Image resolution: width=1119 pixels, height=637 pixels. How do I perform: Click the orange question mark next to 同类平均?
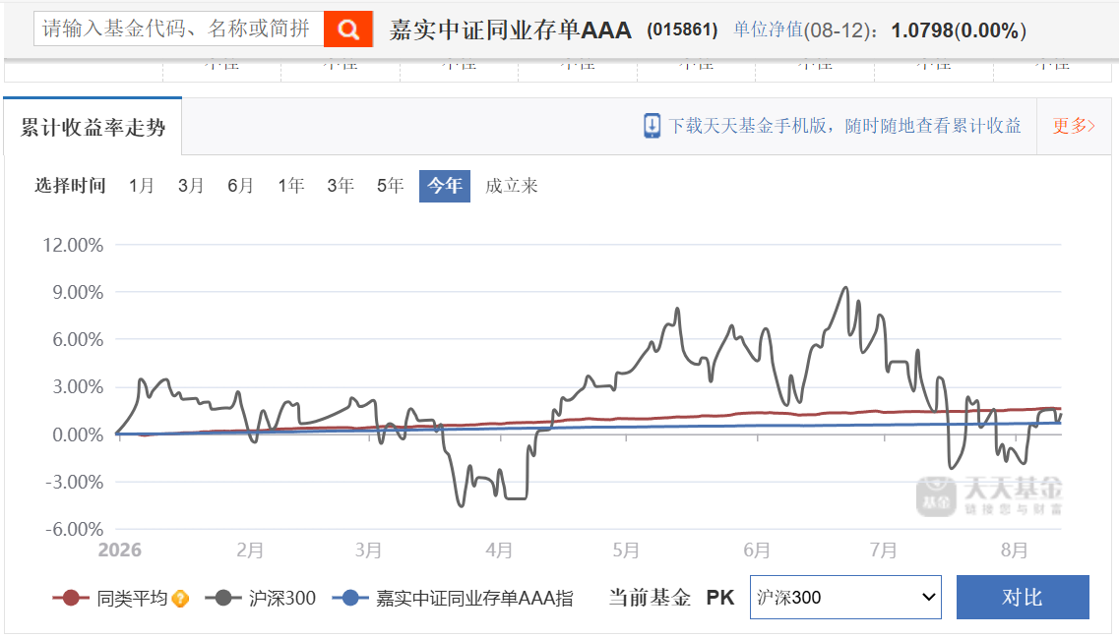(180, 599)
